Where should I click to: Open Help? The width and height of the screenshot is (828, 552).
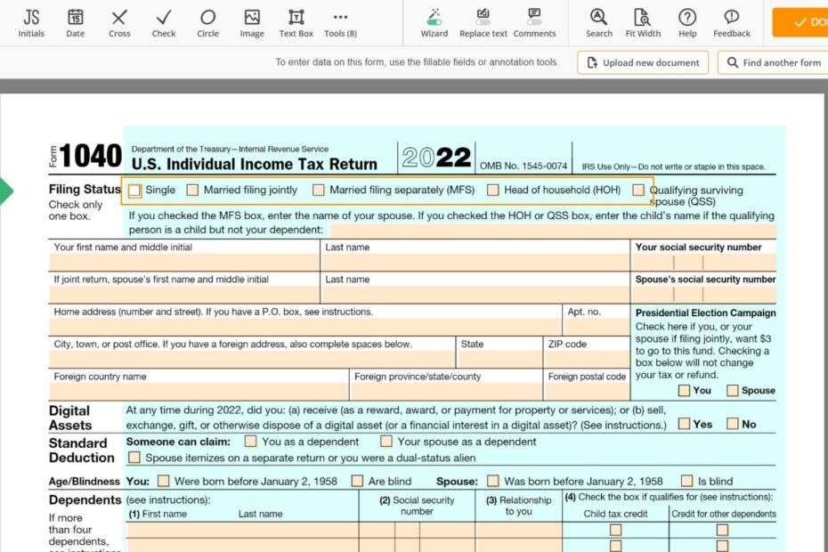(686, 22)
